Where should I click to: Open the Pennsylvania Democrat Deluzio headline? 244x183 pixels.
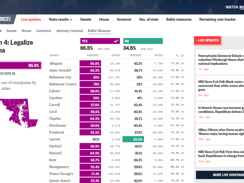point(221,60)
